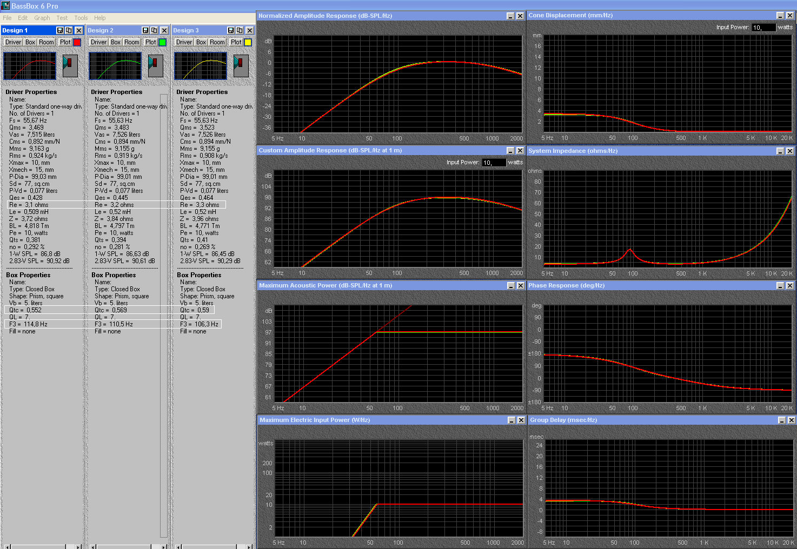Save Design 2 using its disk icon
This screenshot has width=797, height=549.
click(145, 30)
